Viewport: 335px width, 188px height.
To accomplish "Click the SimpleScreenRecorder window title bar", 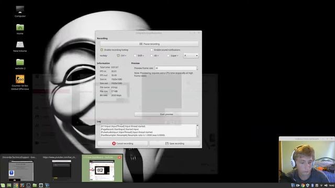I will tap(149, 33).
